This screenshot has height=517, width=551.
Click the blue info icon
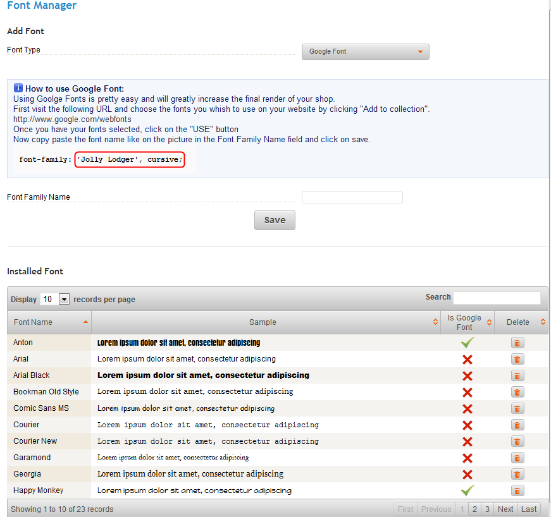pyautogui.click(x=18, y=88)
